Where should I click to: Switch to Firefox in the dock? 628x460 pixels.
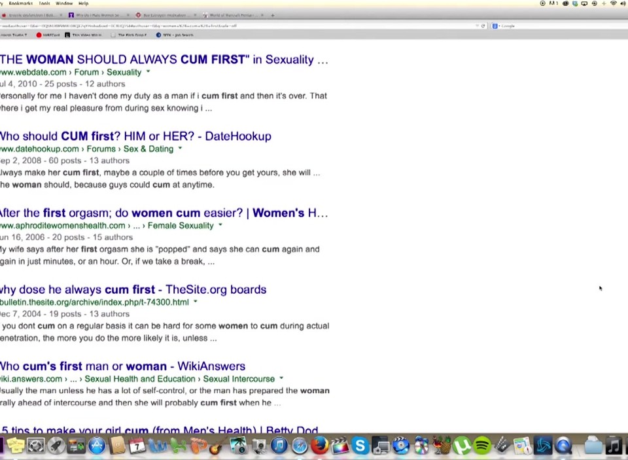point(320,445)
